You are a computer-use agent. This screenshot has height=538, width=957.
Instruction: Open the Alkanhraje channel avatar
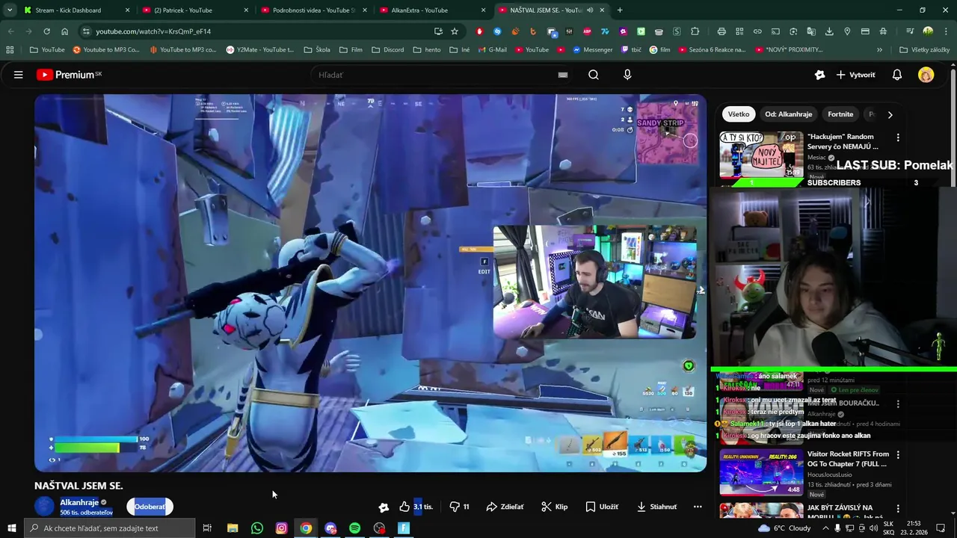pos(45,507)
